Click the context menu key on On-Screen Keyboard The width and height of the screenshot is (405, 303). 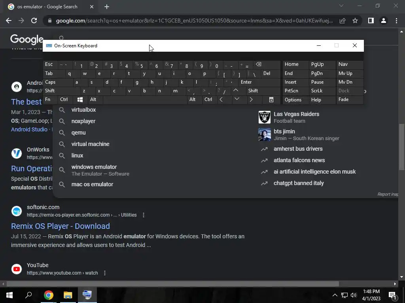point(271,99)
